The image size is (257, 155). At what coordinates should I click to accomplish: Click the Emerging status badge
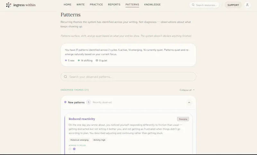(x=183, y=119)
